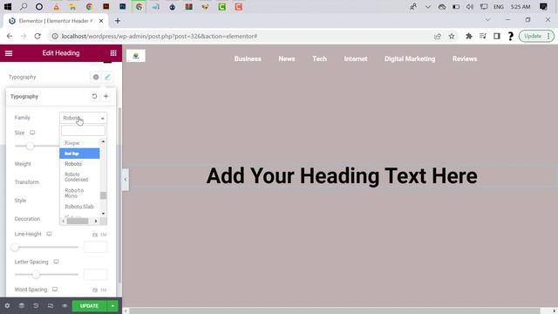Select the heading text widget
The image size is (558, 314).
click(342, 176)
